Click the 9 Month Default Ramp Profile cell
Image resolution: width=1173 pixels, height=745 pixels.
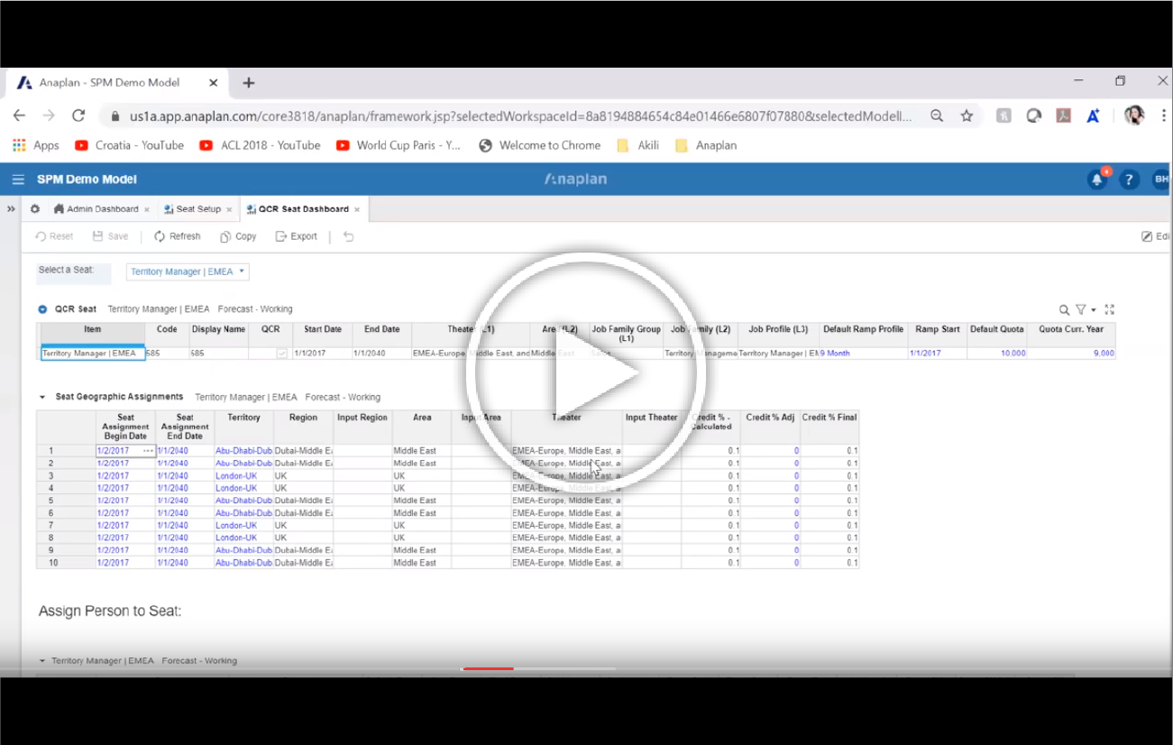tap(864, 354)
